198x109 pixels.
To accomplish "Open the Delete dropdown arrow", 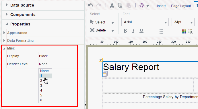I will click(113, 31).
